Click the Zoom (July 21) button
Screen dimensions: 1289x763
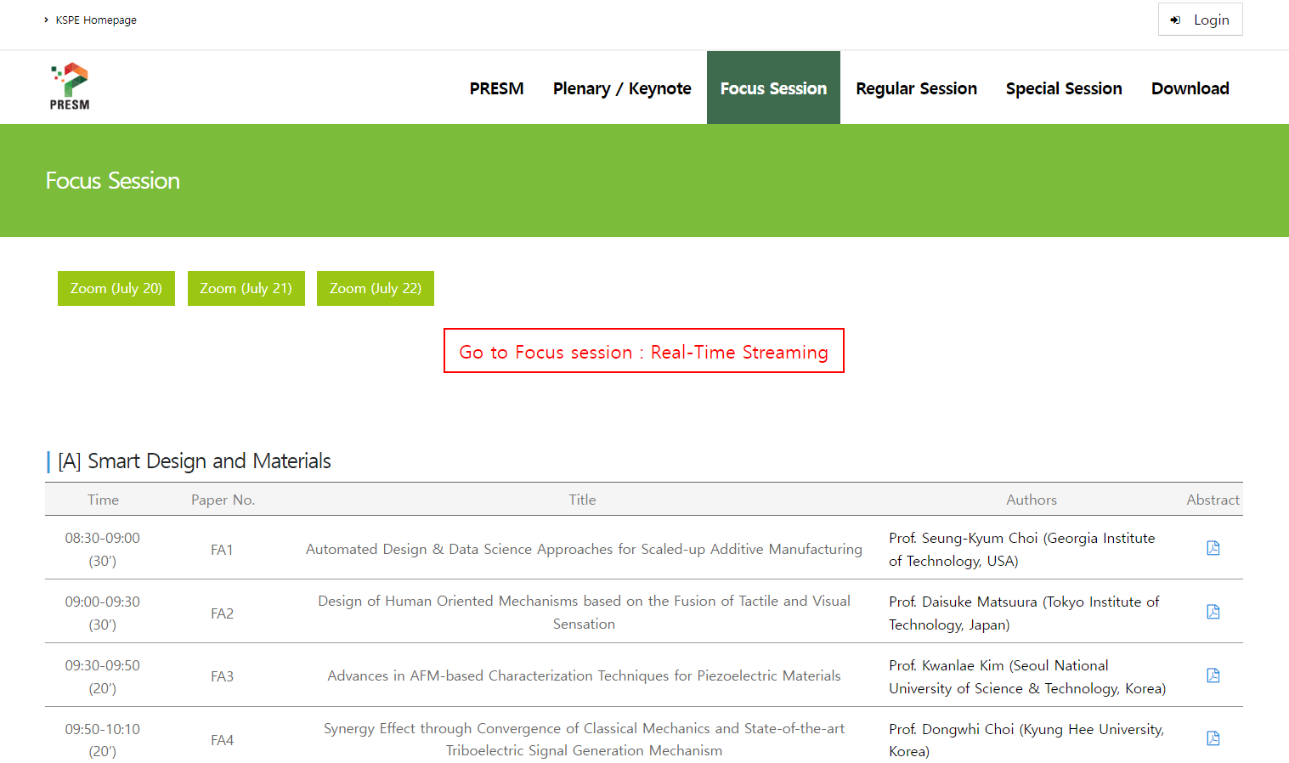point(246,288)
